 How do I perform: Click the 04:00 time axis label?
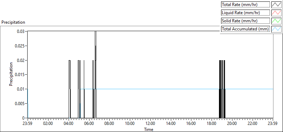[x=69, y=124]
